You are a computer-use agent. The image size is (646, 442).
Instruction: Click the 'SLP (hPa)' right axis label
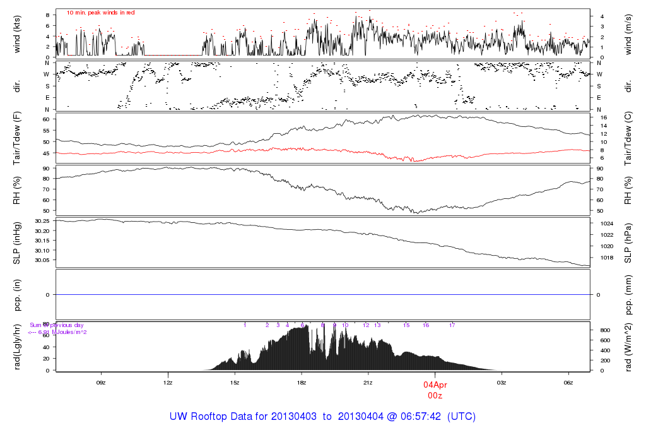click(628, 242)
